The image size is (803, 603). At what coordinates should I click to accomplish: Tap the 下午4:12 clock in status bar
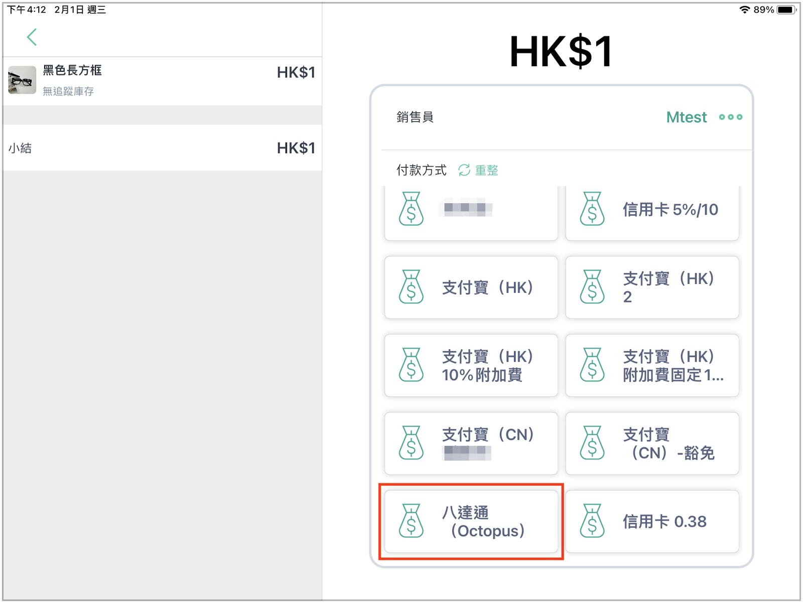point(27,10)
